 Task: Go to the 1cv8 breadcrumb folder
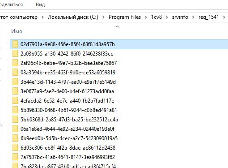point(156,17)
